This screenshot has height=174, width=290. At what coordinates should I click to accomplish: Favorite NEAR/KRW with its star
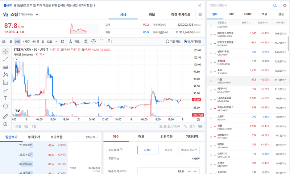tap(211, 99)
